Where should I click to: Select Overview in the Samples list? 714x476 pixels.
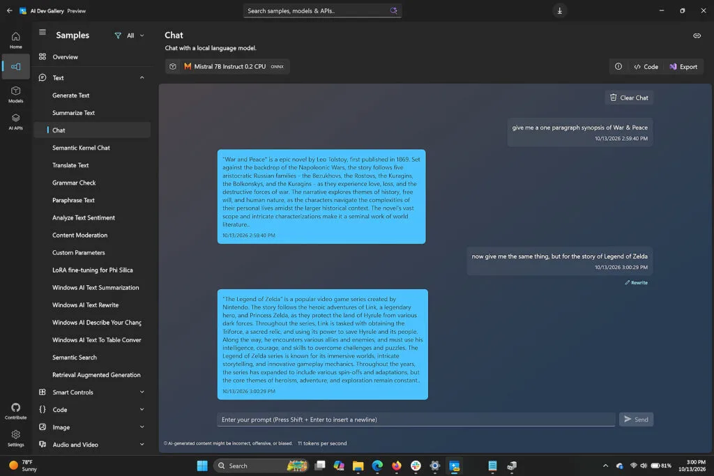pyautogui.click(x=92, y=57)
